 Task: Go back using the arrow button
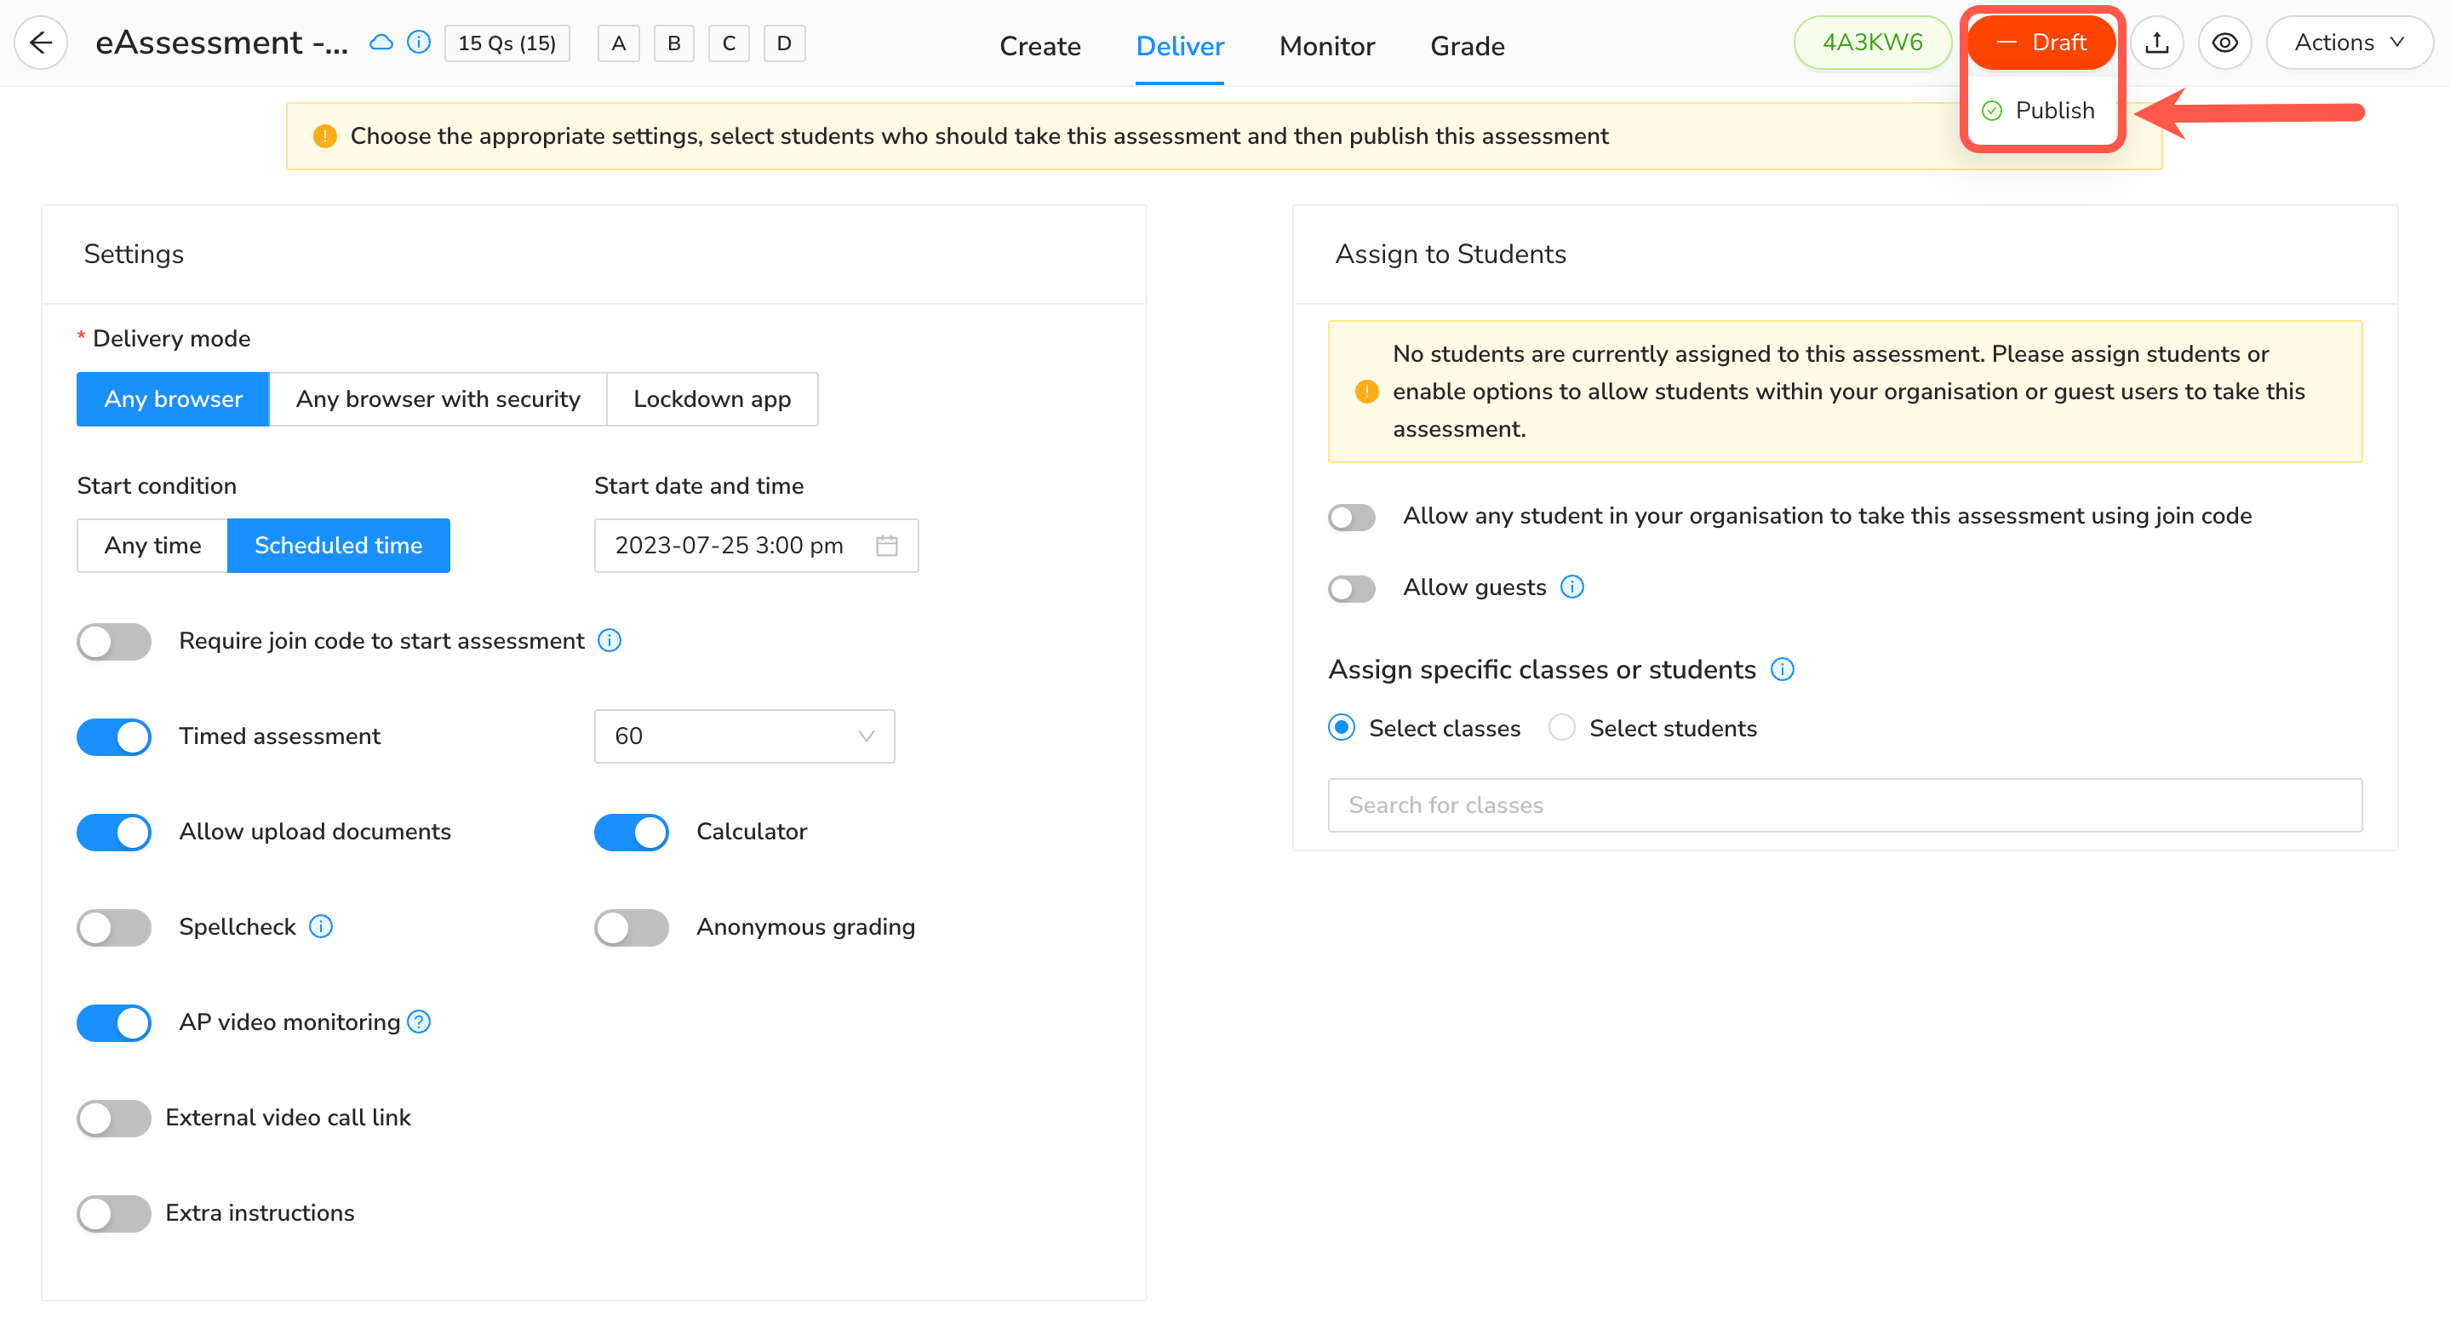41,43
